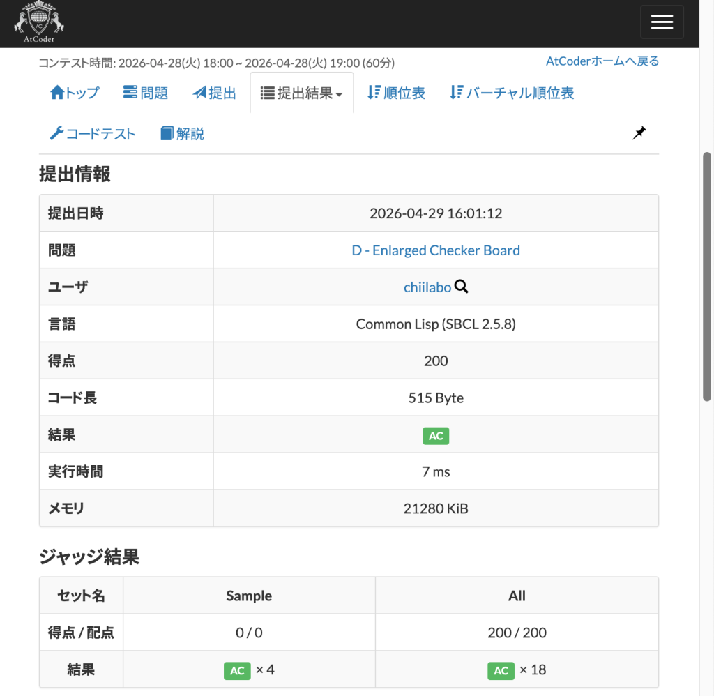Click the AtCoder logo in header
The image size is (714, 696).
pyautogui.click(x=39, y=23)
